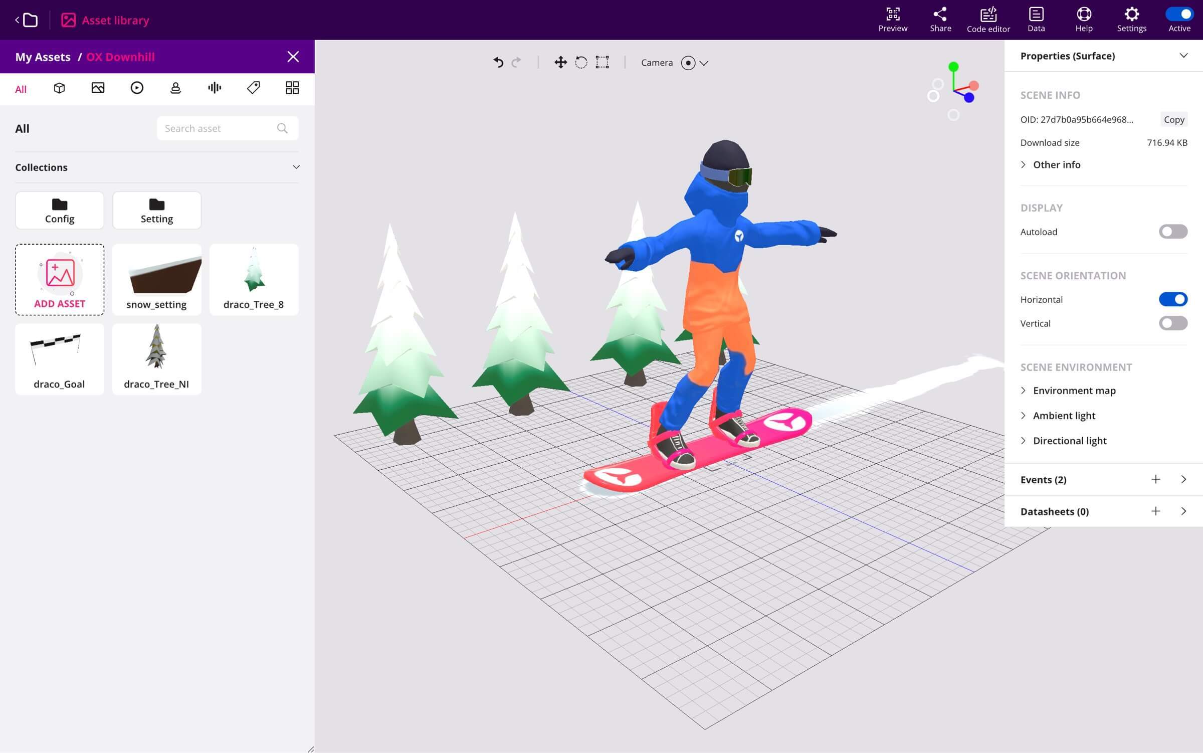
Task: Filter assets by images
Action: coord(98,88)
